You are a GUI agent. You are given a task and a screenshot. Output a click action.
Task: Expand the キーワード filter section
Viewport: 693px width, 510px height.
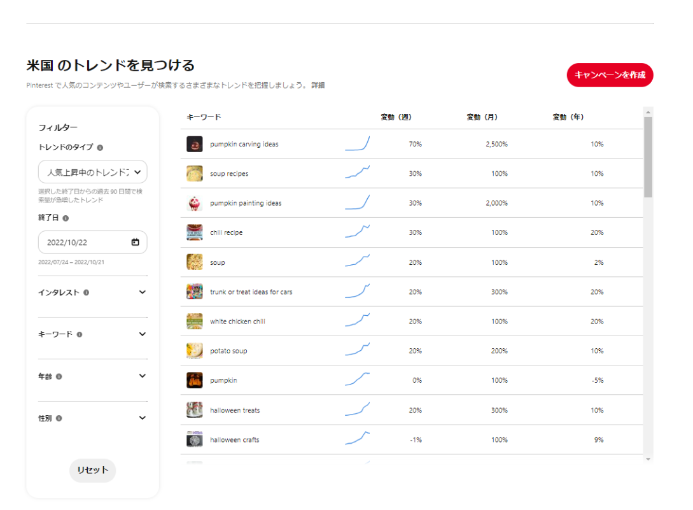point(142,334)
